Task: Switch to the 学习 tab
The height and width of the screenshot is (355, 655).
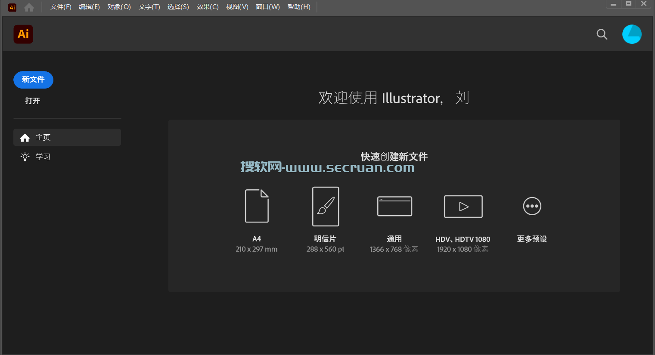Action: pyautogui.click(x=67, y=157)
